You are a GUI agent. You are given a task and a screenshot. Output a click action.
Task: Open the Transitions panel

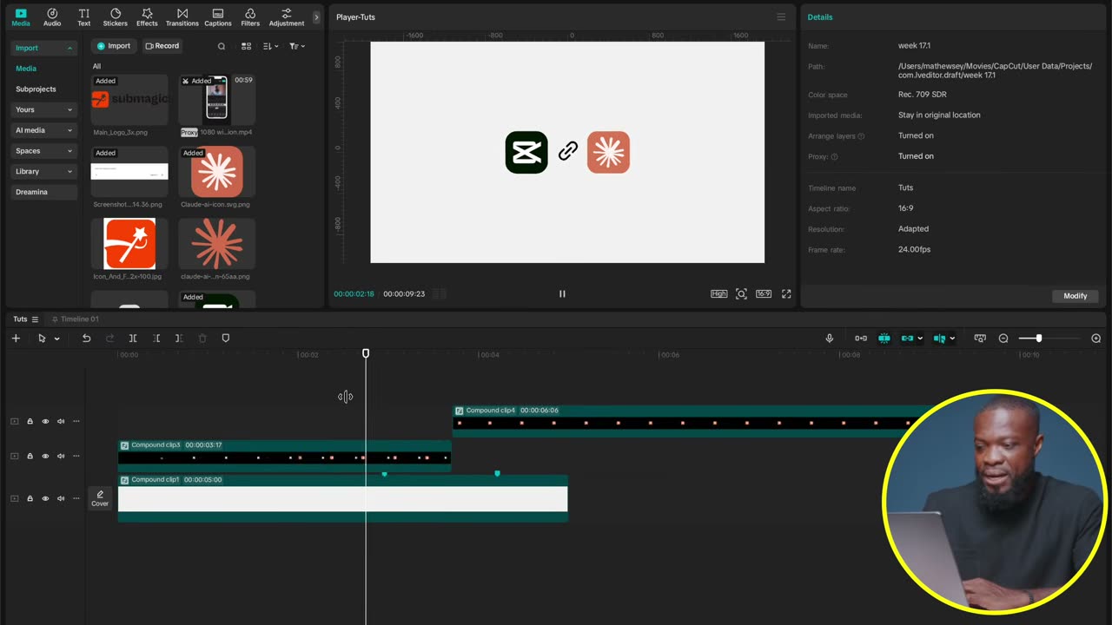182,16
